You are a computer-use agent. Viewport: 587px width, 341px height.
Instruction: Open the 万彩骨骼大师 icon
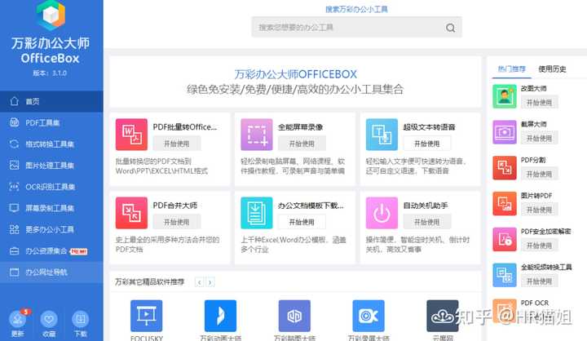[294, 316]
